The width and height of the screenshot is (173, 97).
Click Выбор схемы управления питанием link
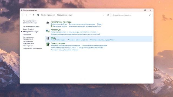point(91,48)
